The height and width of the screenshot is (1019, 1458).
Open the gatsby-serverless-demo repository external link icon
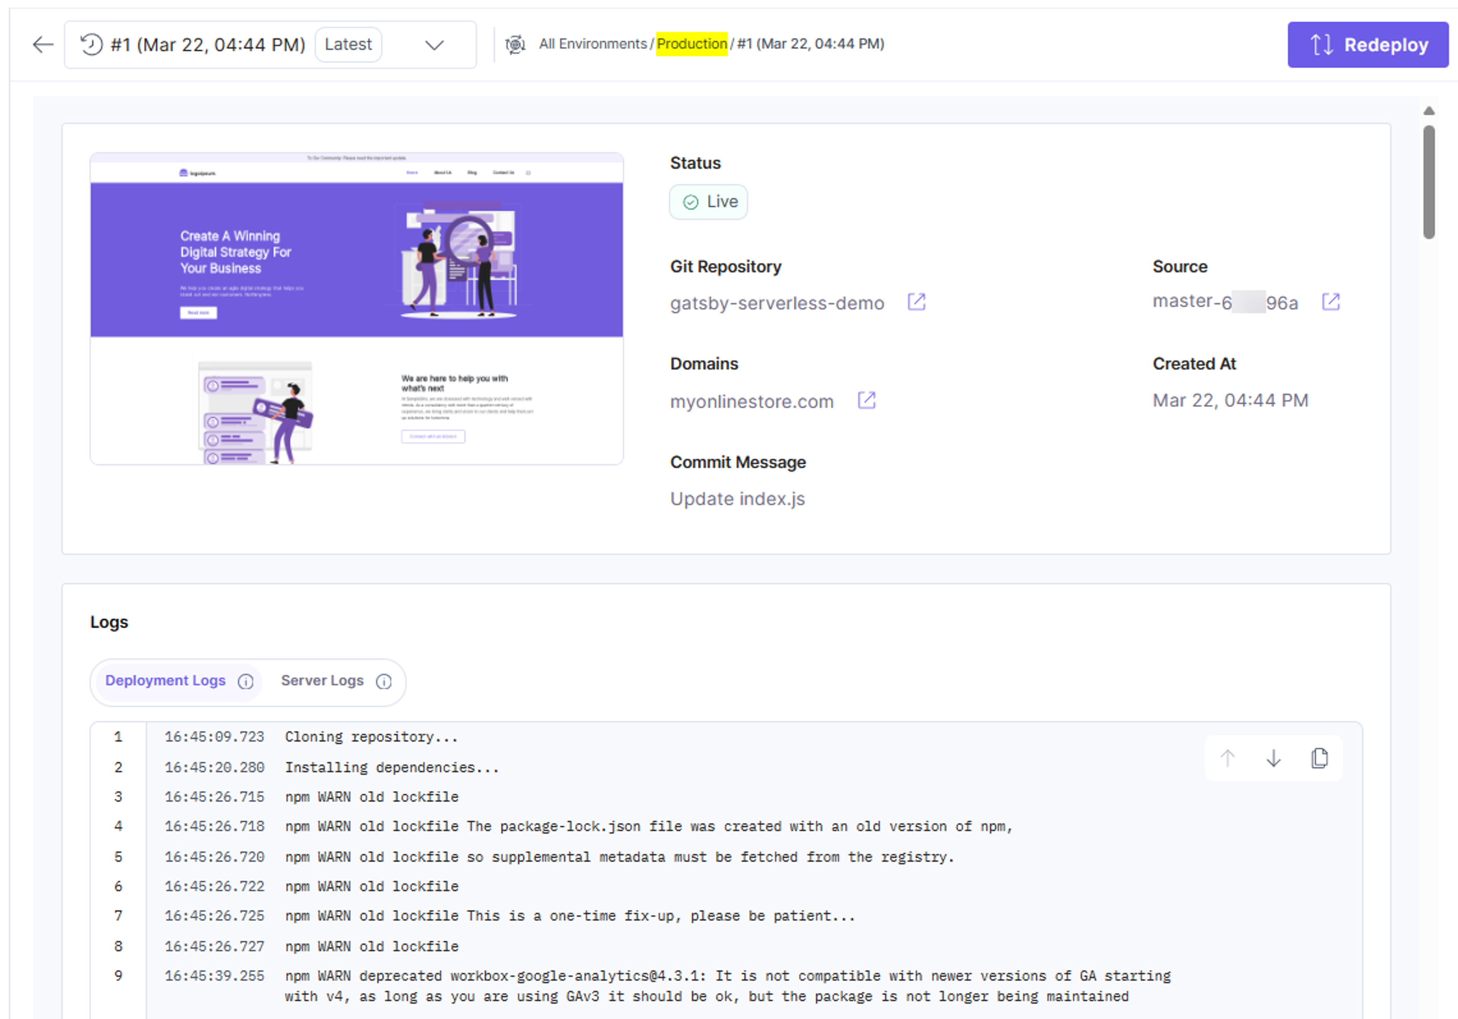[916, 301]
